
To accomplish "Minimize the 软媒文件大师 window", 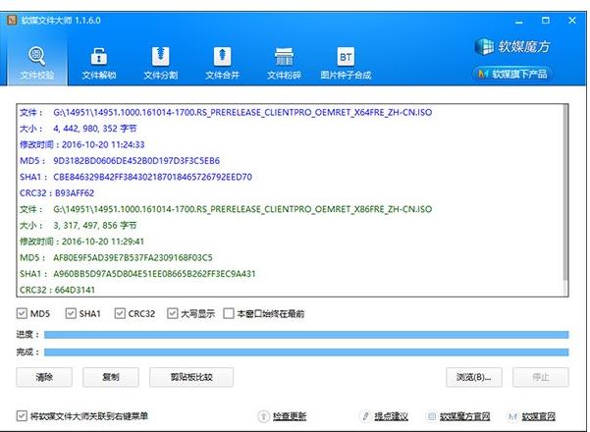I will click(519, 21).
